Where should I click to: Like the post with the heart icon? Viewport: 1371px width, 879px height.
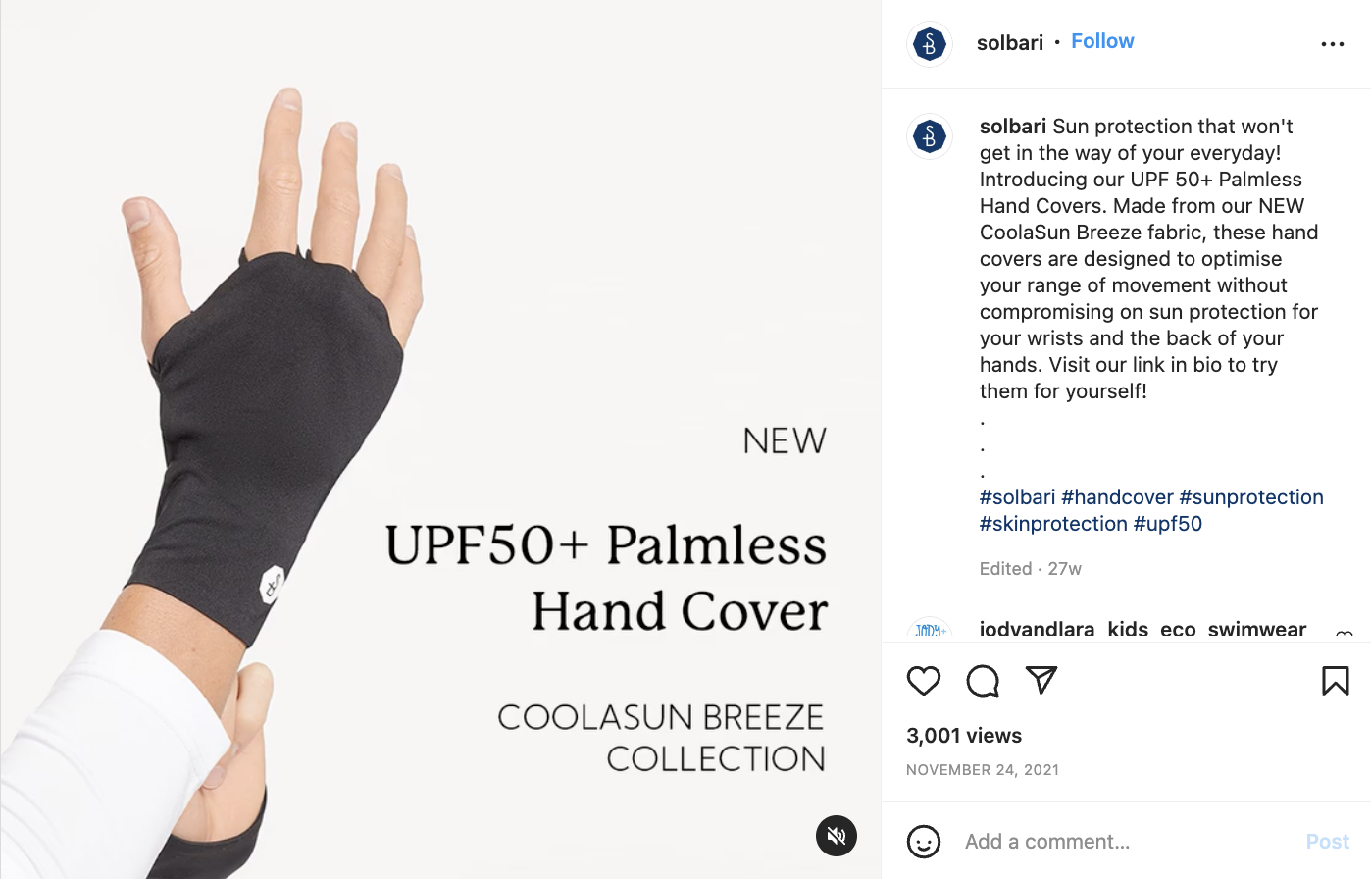tap(924, 681)
